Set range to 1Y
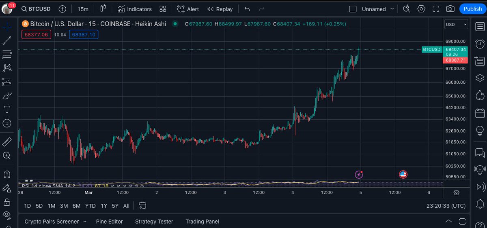The width and height of the screenshot is (487, 228). click(104, 206)
